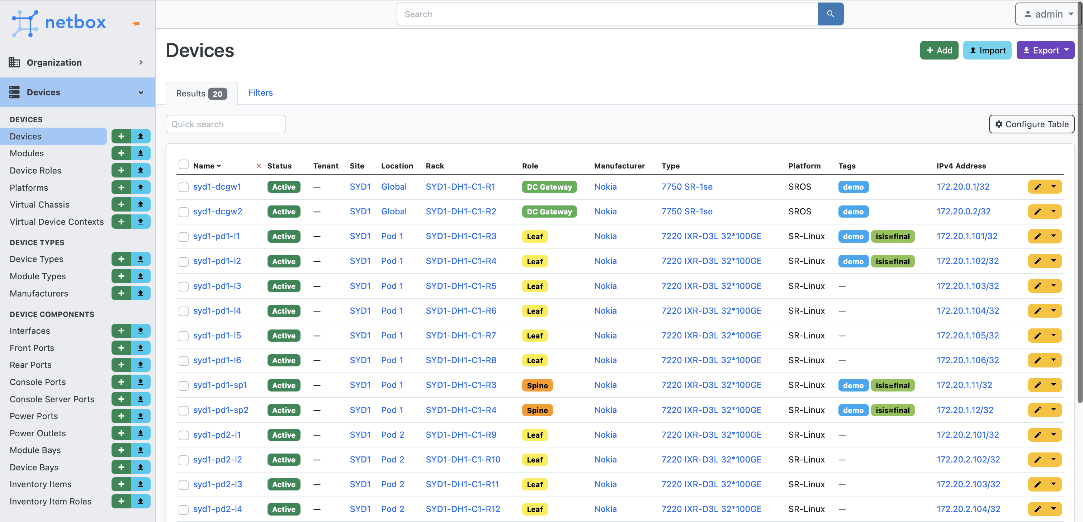
Task: Tick the checkbox for syd1-pd1-l1
Action: pyautogui.click(x=183, y=237)
